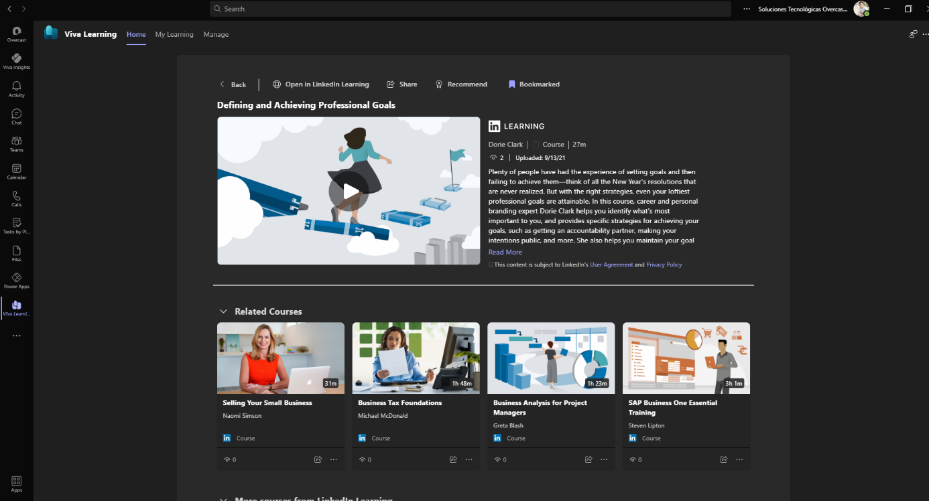This screenshot has width=929, height=501.
Task: Open Power Apps in sidebar
Action: click(17, 281)
